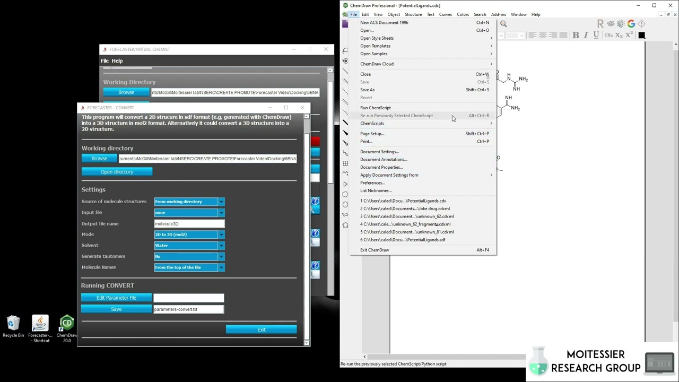Toggle Italic text formatting

tap(586, 35)
